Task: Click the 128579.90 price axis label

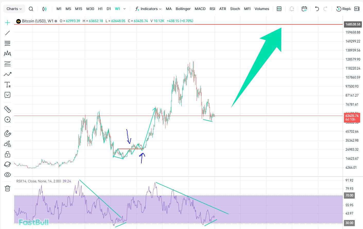Action: point(353,59)
